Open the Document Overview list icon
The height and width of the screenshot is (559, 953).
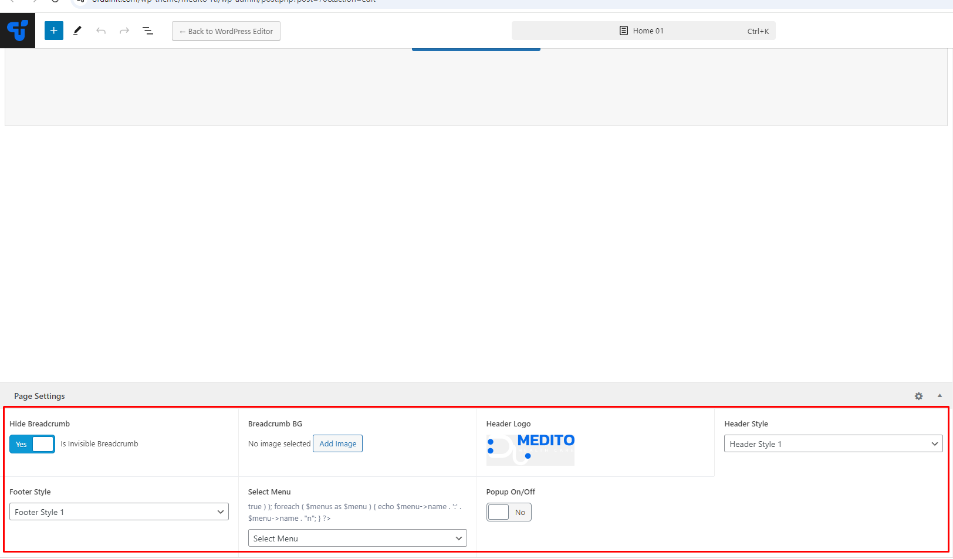[x=148, y=31]
